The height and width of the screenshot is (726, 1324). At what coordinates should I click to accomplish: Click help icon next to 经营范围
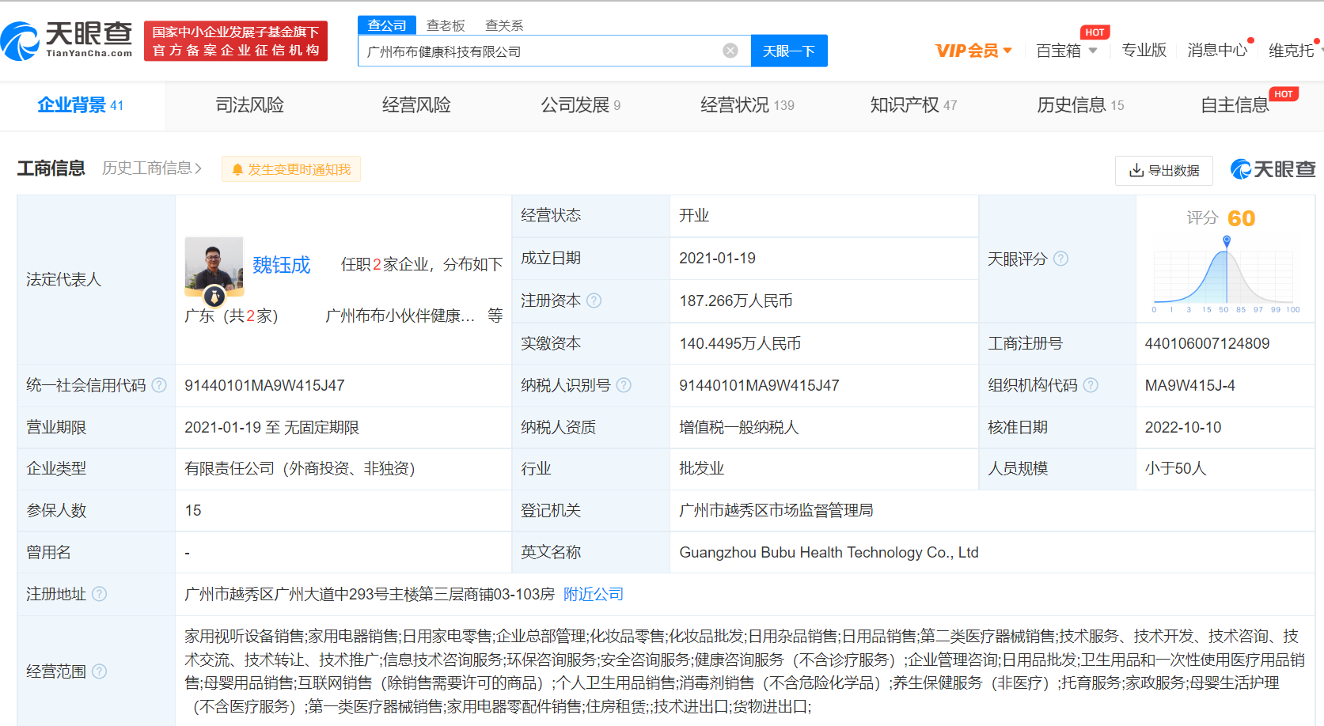point(99,671)
